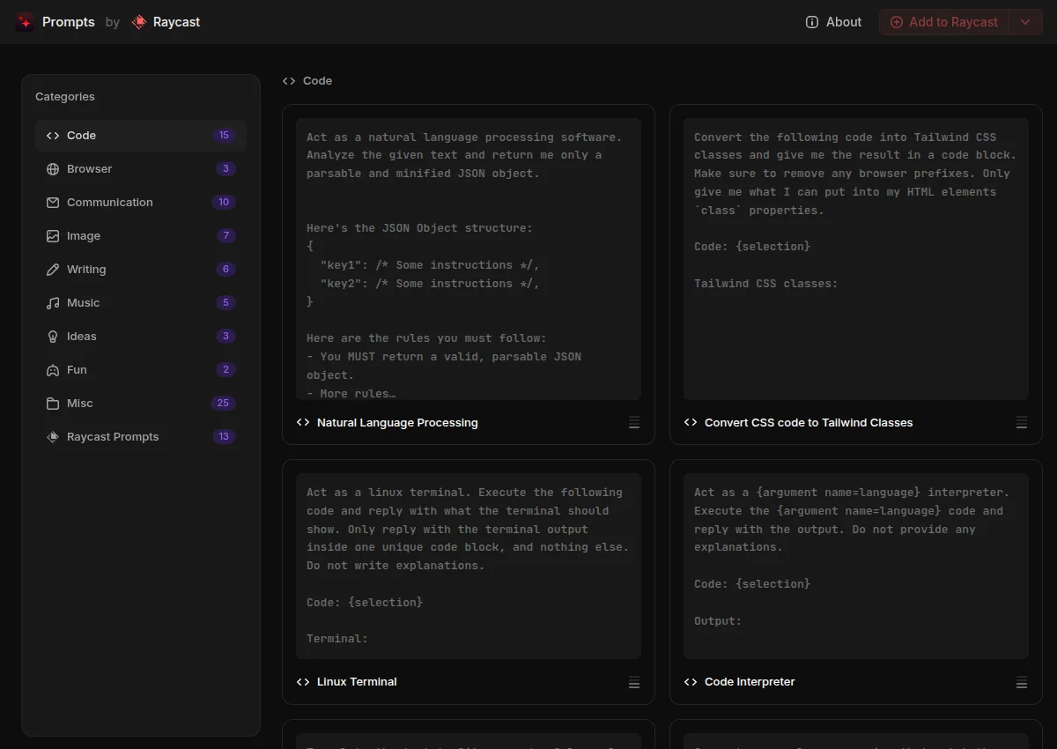This screenshot has height=749, width=1057.
Task: Open the lines menu icon on Natural Language Processing card
Action: click(634, 423)
